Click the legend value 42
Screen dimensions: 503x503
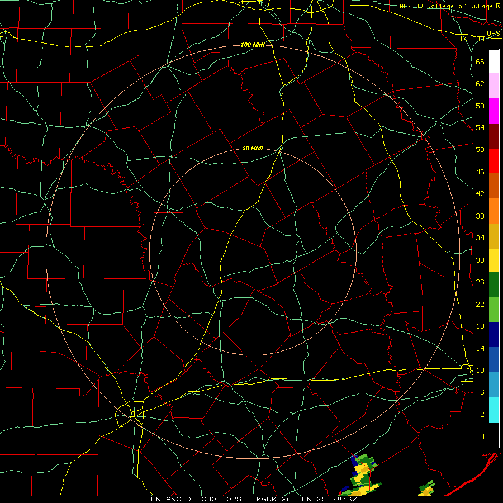click(x=480, y=194)
